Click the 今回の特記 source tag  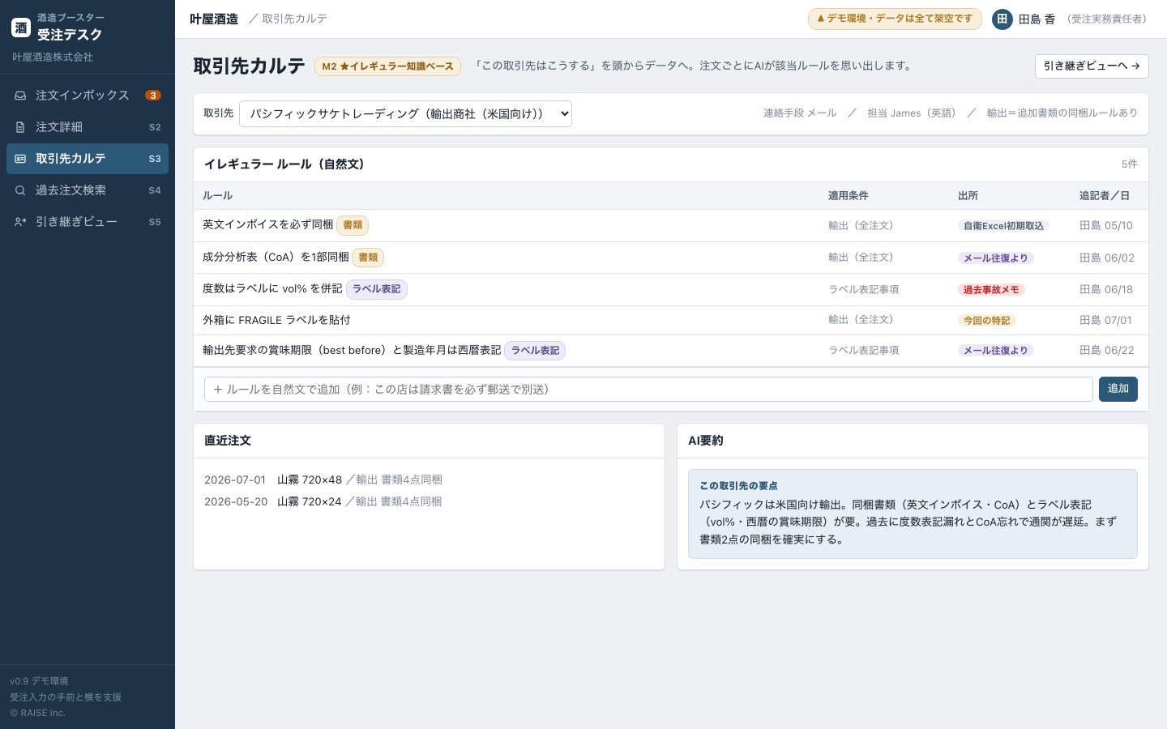pos(986,321)
